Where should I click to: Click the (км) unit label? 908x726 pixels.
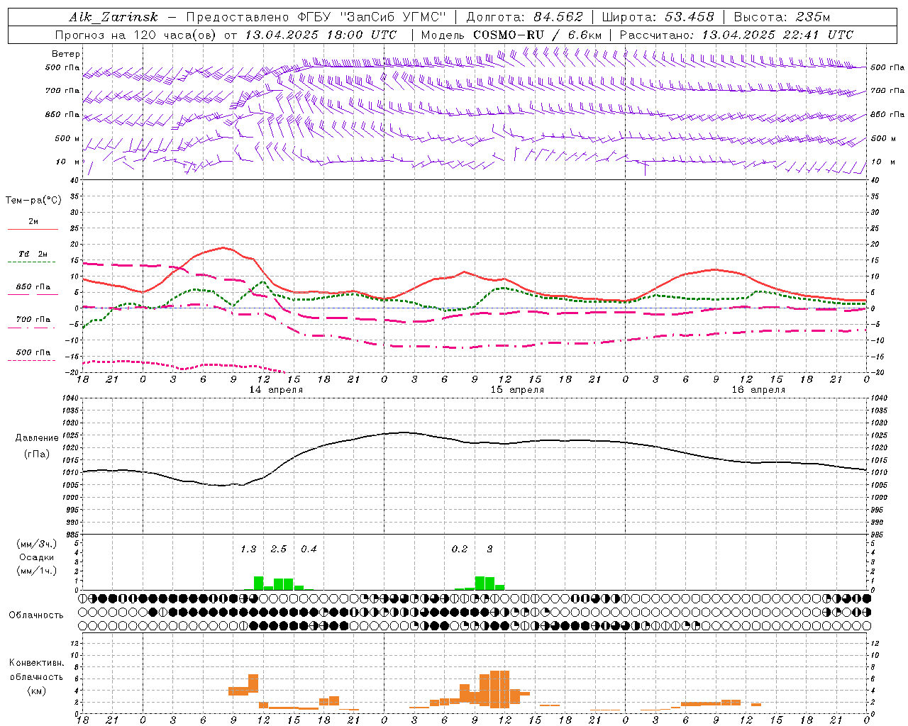point(36,691)
